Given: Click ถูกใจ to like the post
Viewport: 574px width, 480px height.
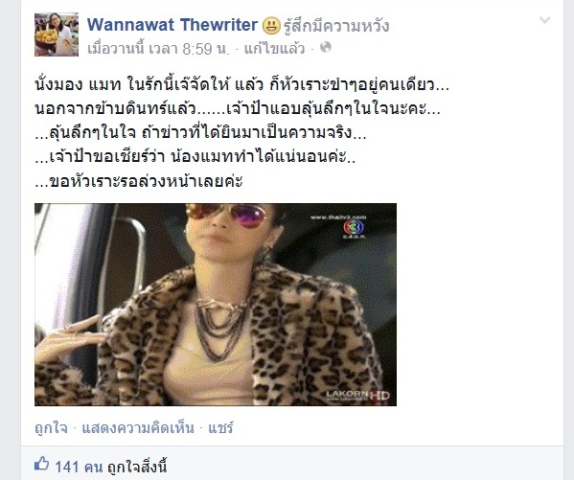Looking at the screenshot, I should (x=51, y=427).
